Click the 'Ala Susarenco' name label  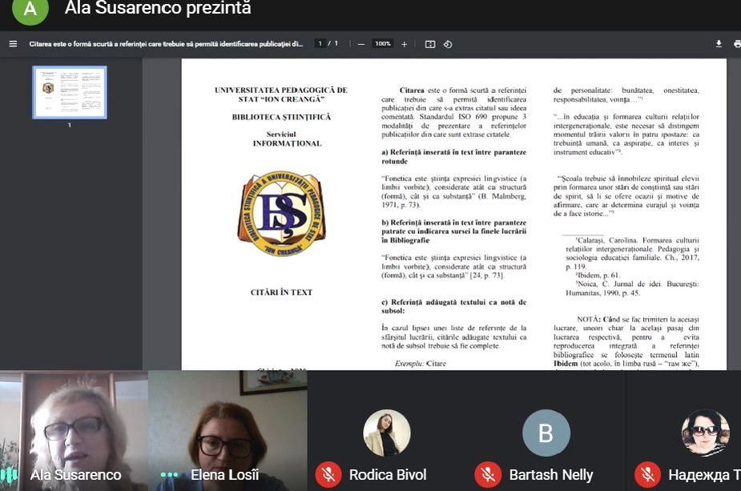pos(75,474)
